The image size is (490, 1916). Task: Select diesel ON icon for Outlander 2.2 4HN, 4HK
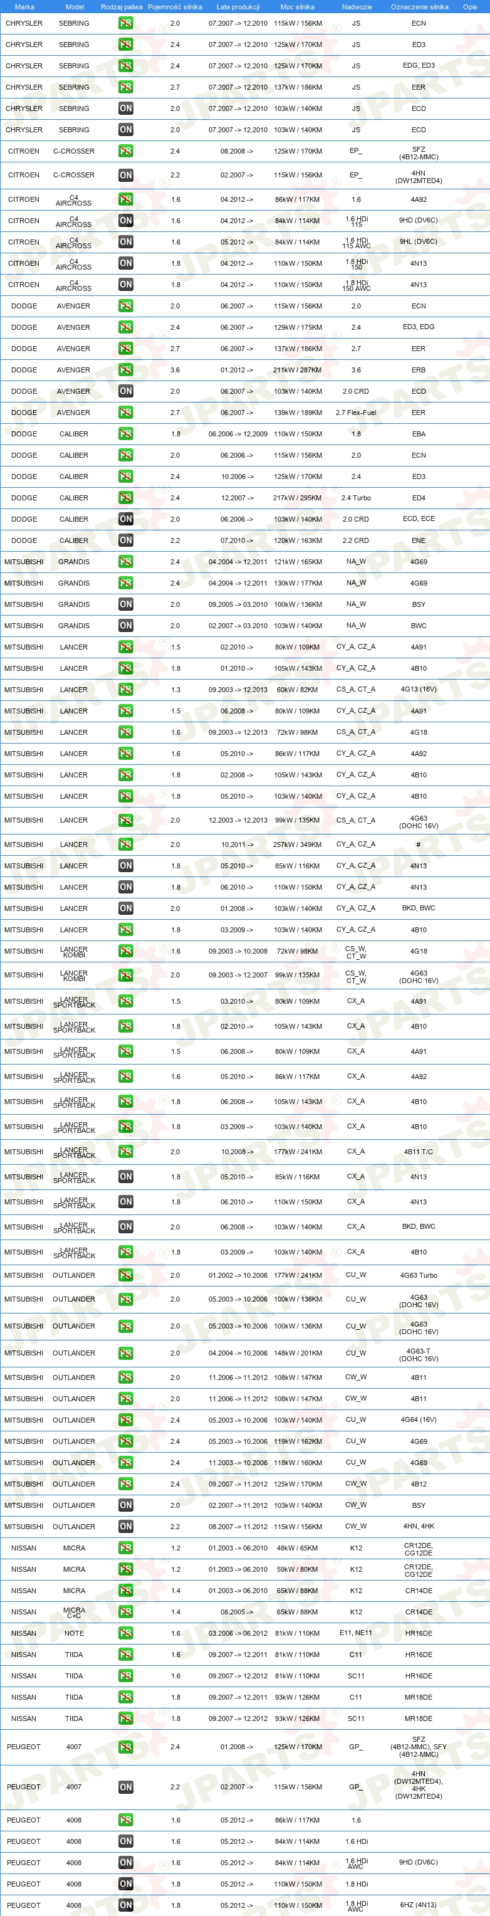tap(126, 1526)
